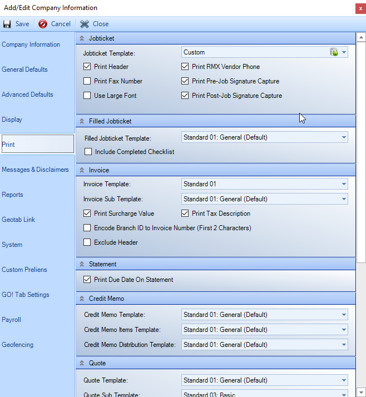The height and width of the screenshot is (397, 366).
Task: Click the Close tools icon in toolbar
Action: click(x=84, y=24)
